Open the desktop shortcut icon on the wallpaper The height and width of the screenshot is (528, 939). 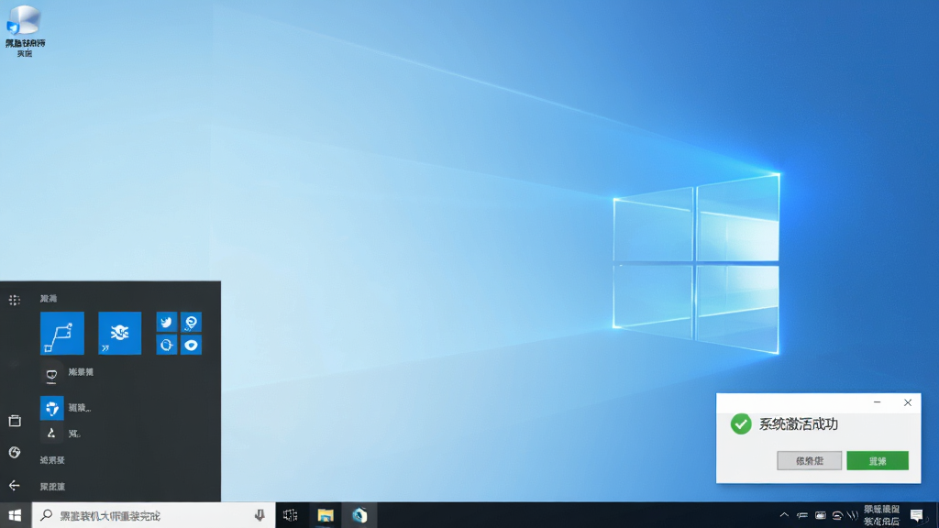click(25, 31)
